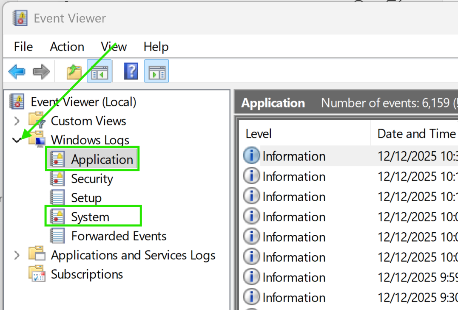Click the Subscriptions icon

click(x=37, y=273)
